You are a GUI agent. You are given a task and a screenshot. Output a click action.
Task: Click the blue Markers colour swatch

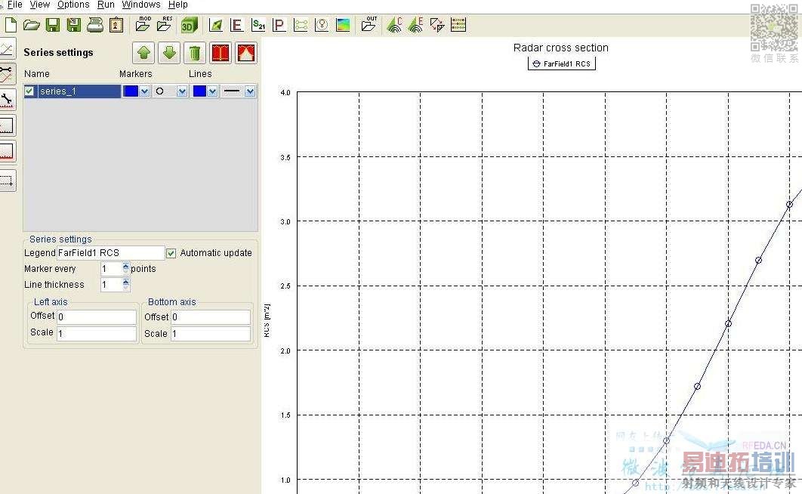(x=131, y=91)
